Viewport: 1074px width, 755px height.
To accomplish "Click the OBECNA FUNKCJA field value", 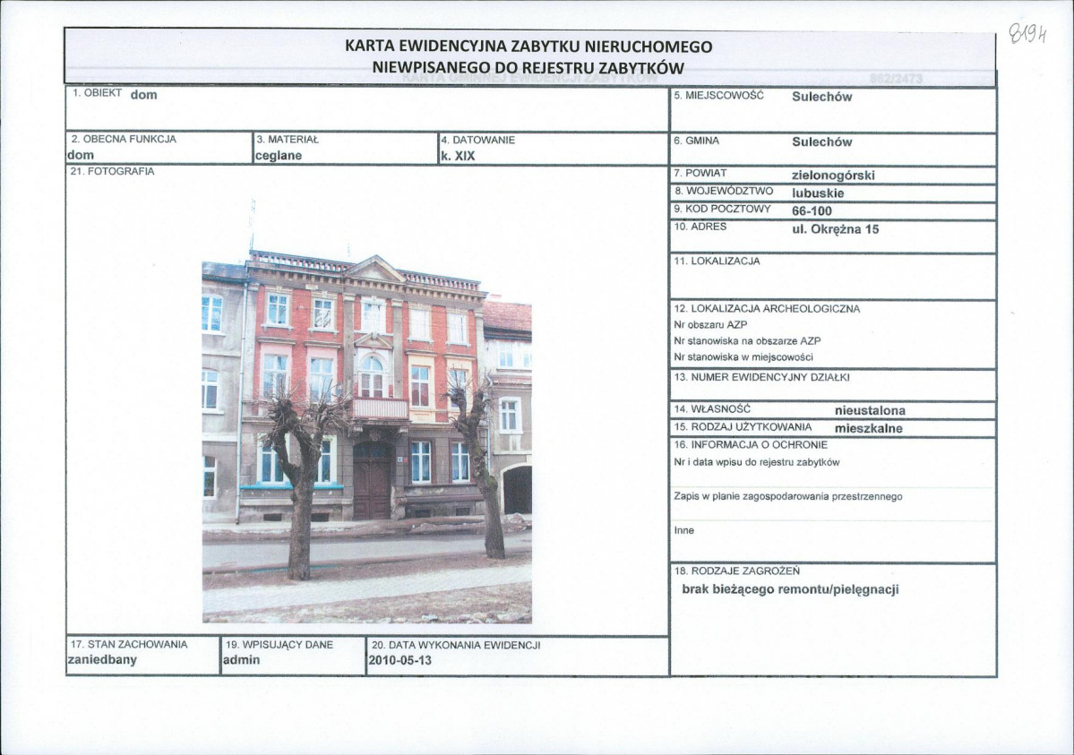I will tap(81, 155).
